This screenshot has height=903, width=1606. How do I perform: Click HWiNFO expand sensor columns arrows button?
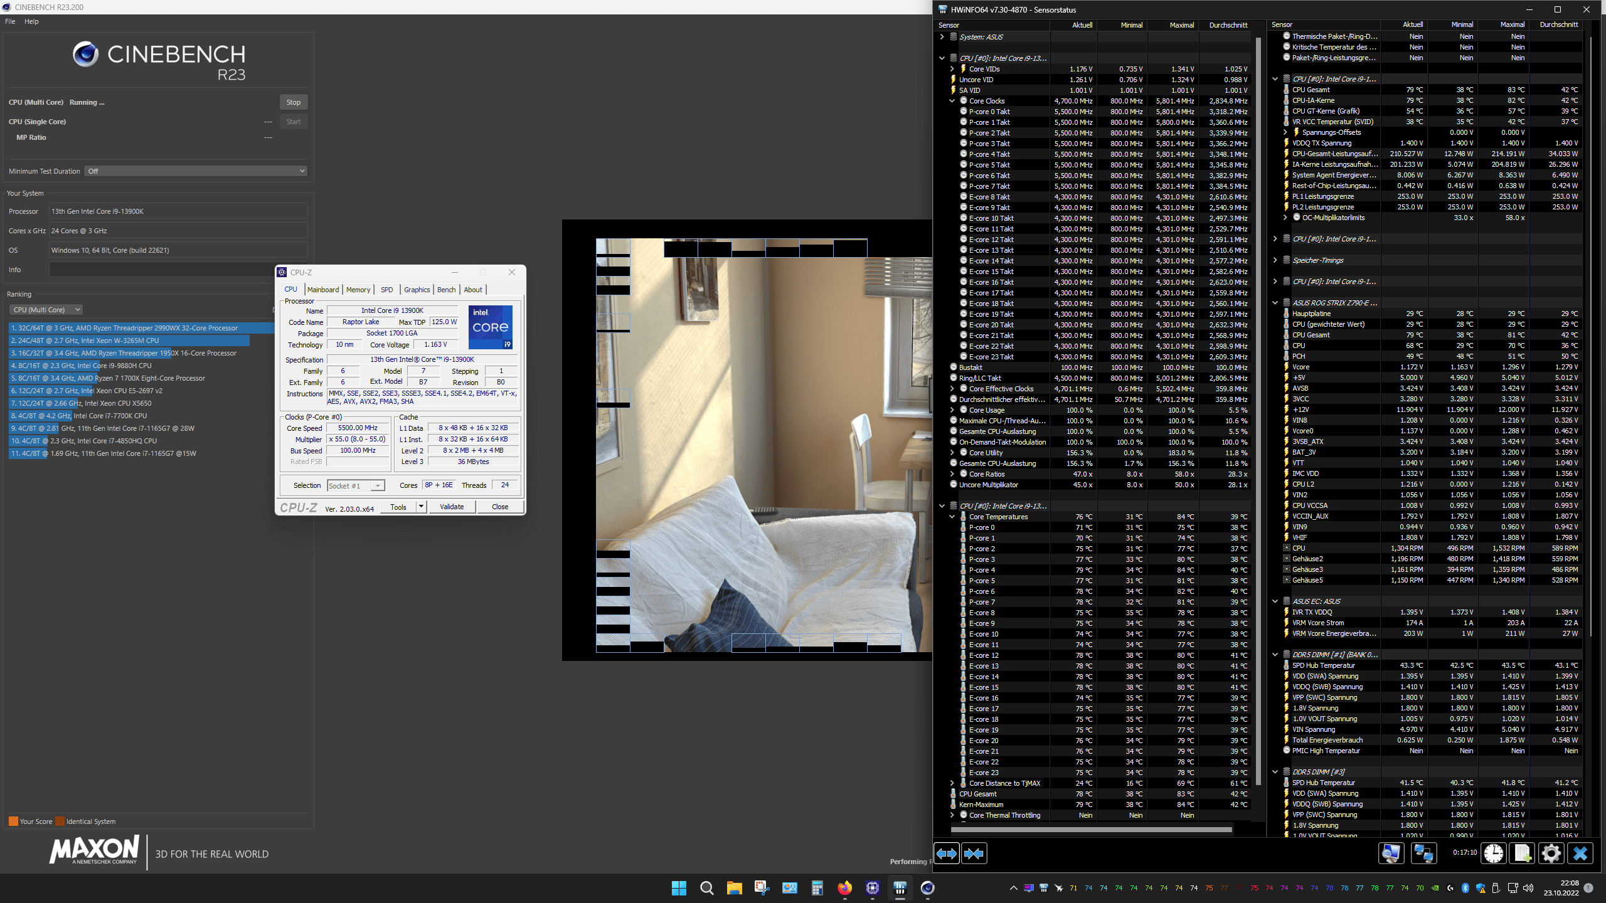point(947,853)
